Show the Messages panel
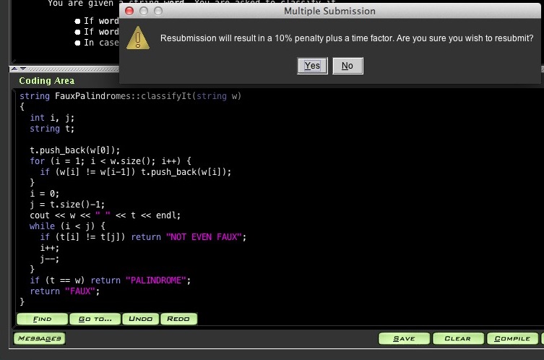544x360 pixels. (x=39, y=338)
